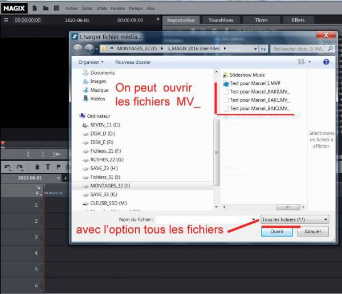Open the 'Tous les fichiers' file type dropdown
342x294 pixels.
[x=294, y=219]
